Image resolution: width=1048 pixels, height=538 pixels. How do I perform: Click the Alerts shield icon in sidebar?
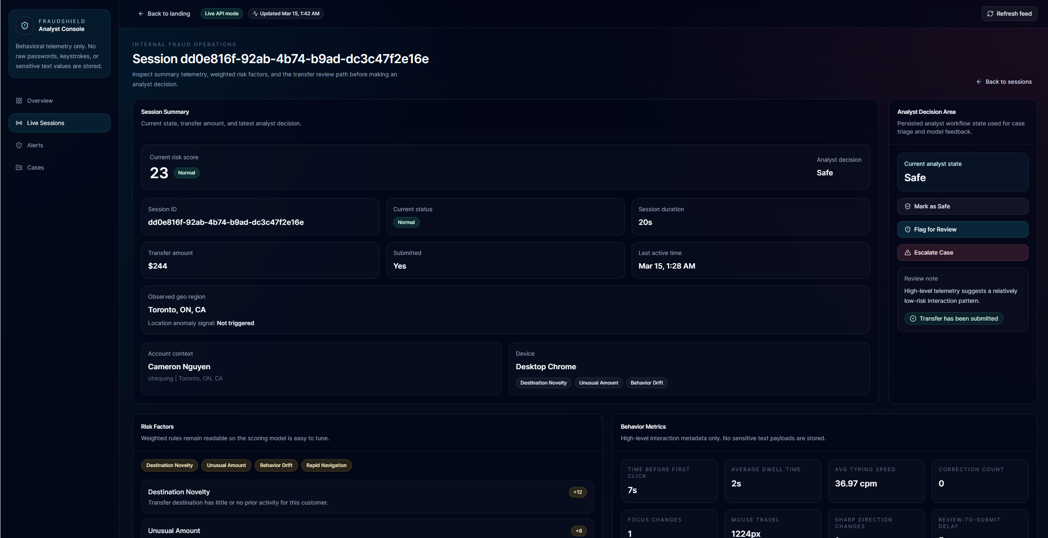pos(19,145)
